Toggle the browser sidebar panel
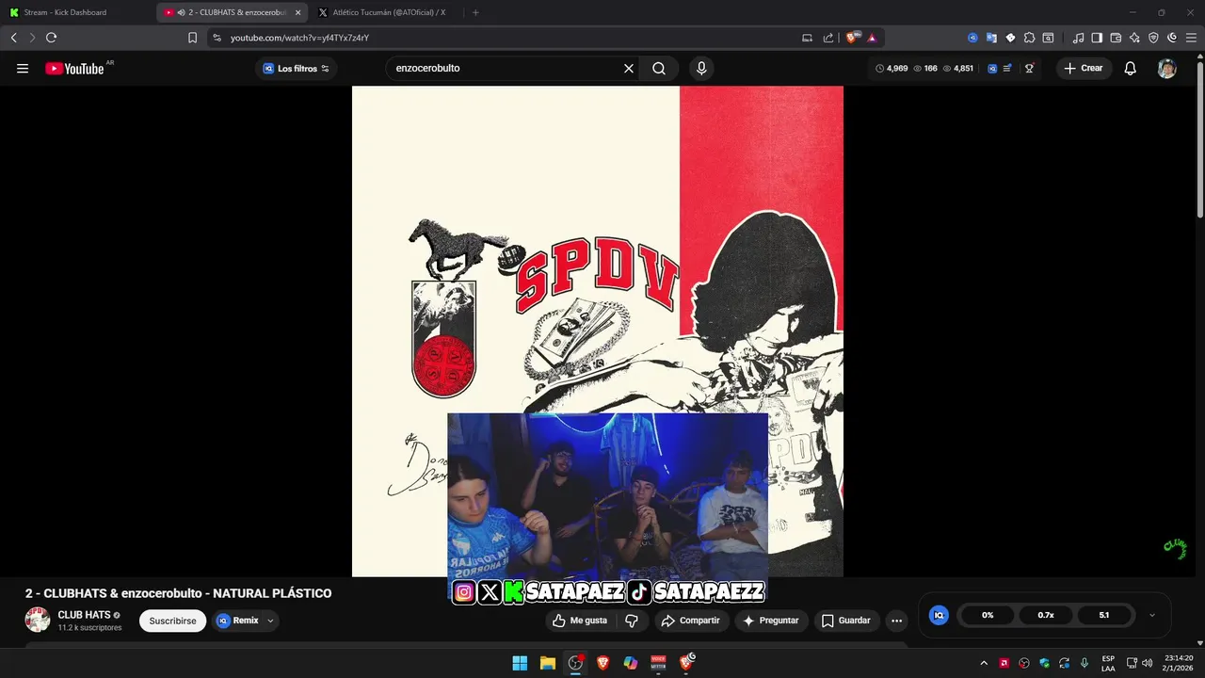 1097,38
